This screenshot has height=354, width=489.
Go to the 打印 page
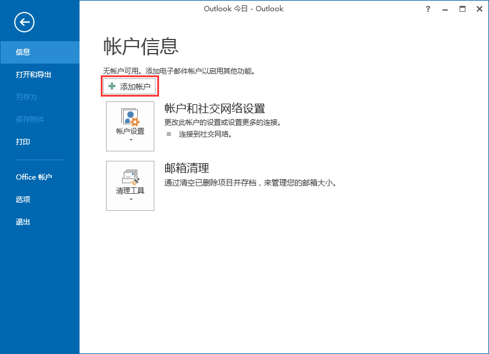(x=23, y=142)
